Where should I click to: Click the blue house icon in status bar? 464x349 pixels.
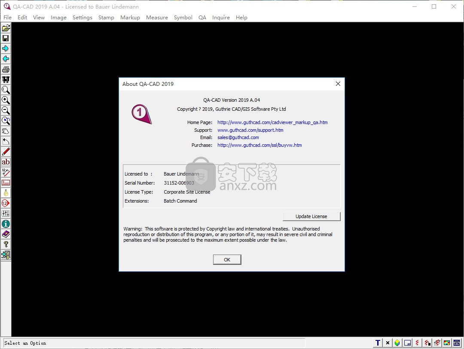click(x=457, y=343)
